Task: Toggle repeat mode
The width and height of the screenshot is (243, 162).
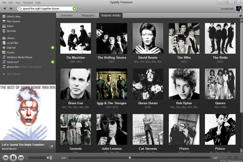Action: [236, 157]
